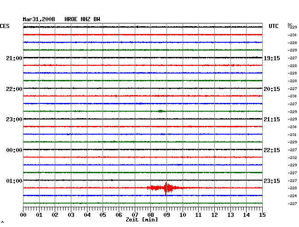Select the 23:00 local time label

click(14, 119)
